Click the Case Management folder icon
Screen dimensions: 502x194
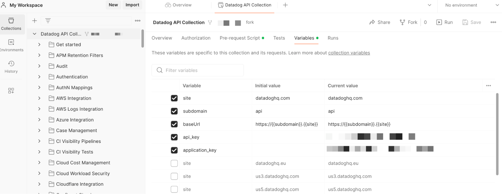click(x=51, y=130)
